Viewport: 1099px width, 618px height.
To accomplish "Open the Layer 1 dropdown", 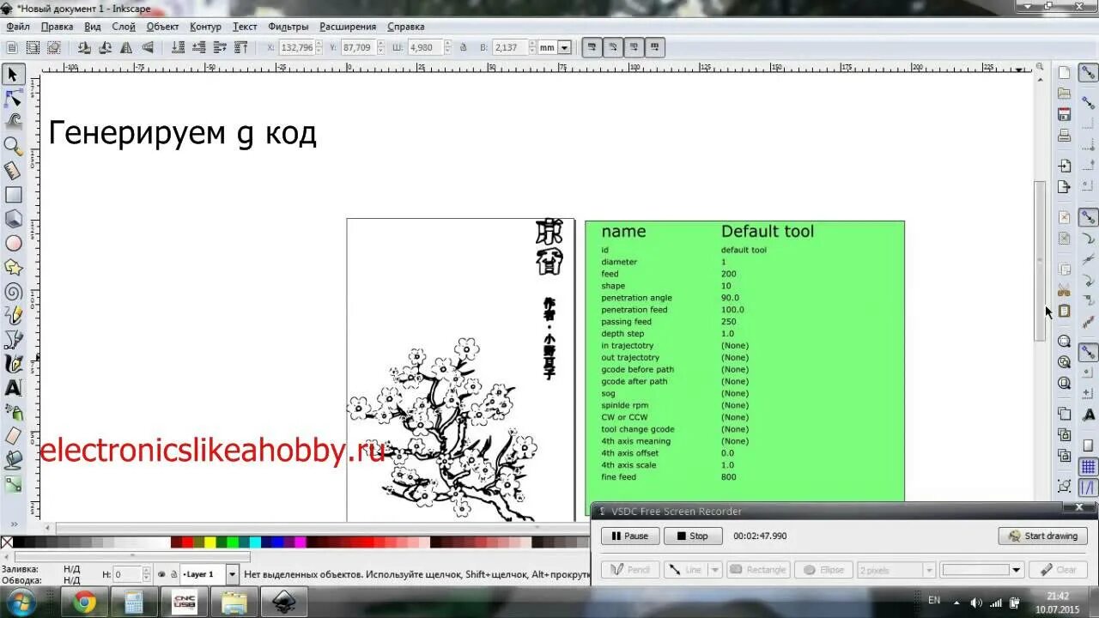I will (x=232, y=574).
